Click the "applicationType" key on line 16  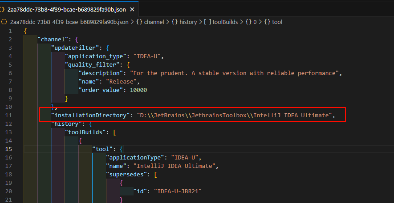[135, 158]
